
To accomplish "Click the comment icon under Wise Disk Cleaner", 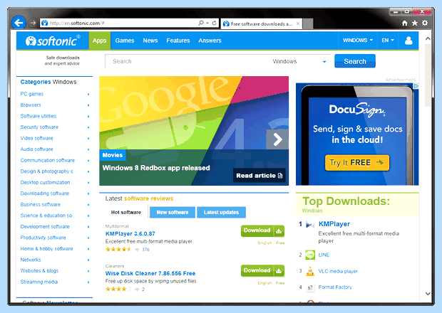I will pyautogui.click(x=137, y=289).
